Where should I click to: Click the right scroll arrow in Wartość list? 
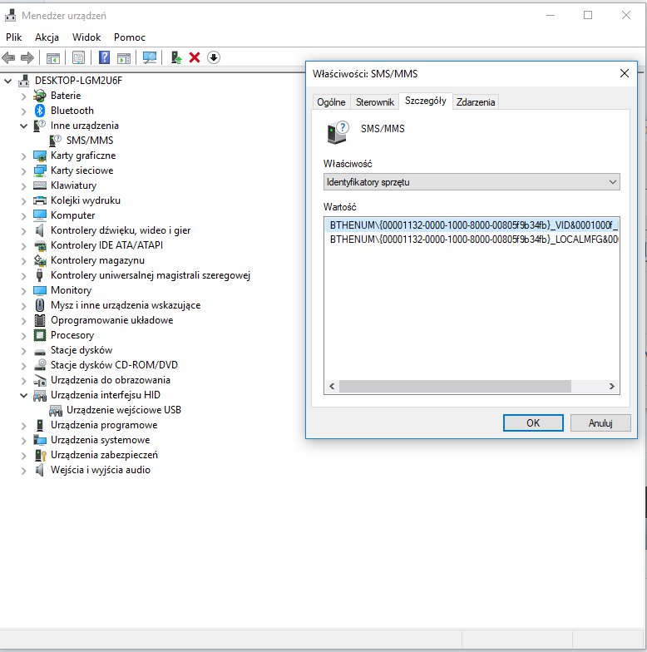[612, 386]
